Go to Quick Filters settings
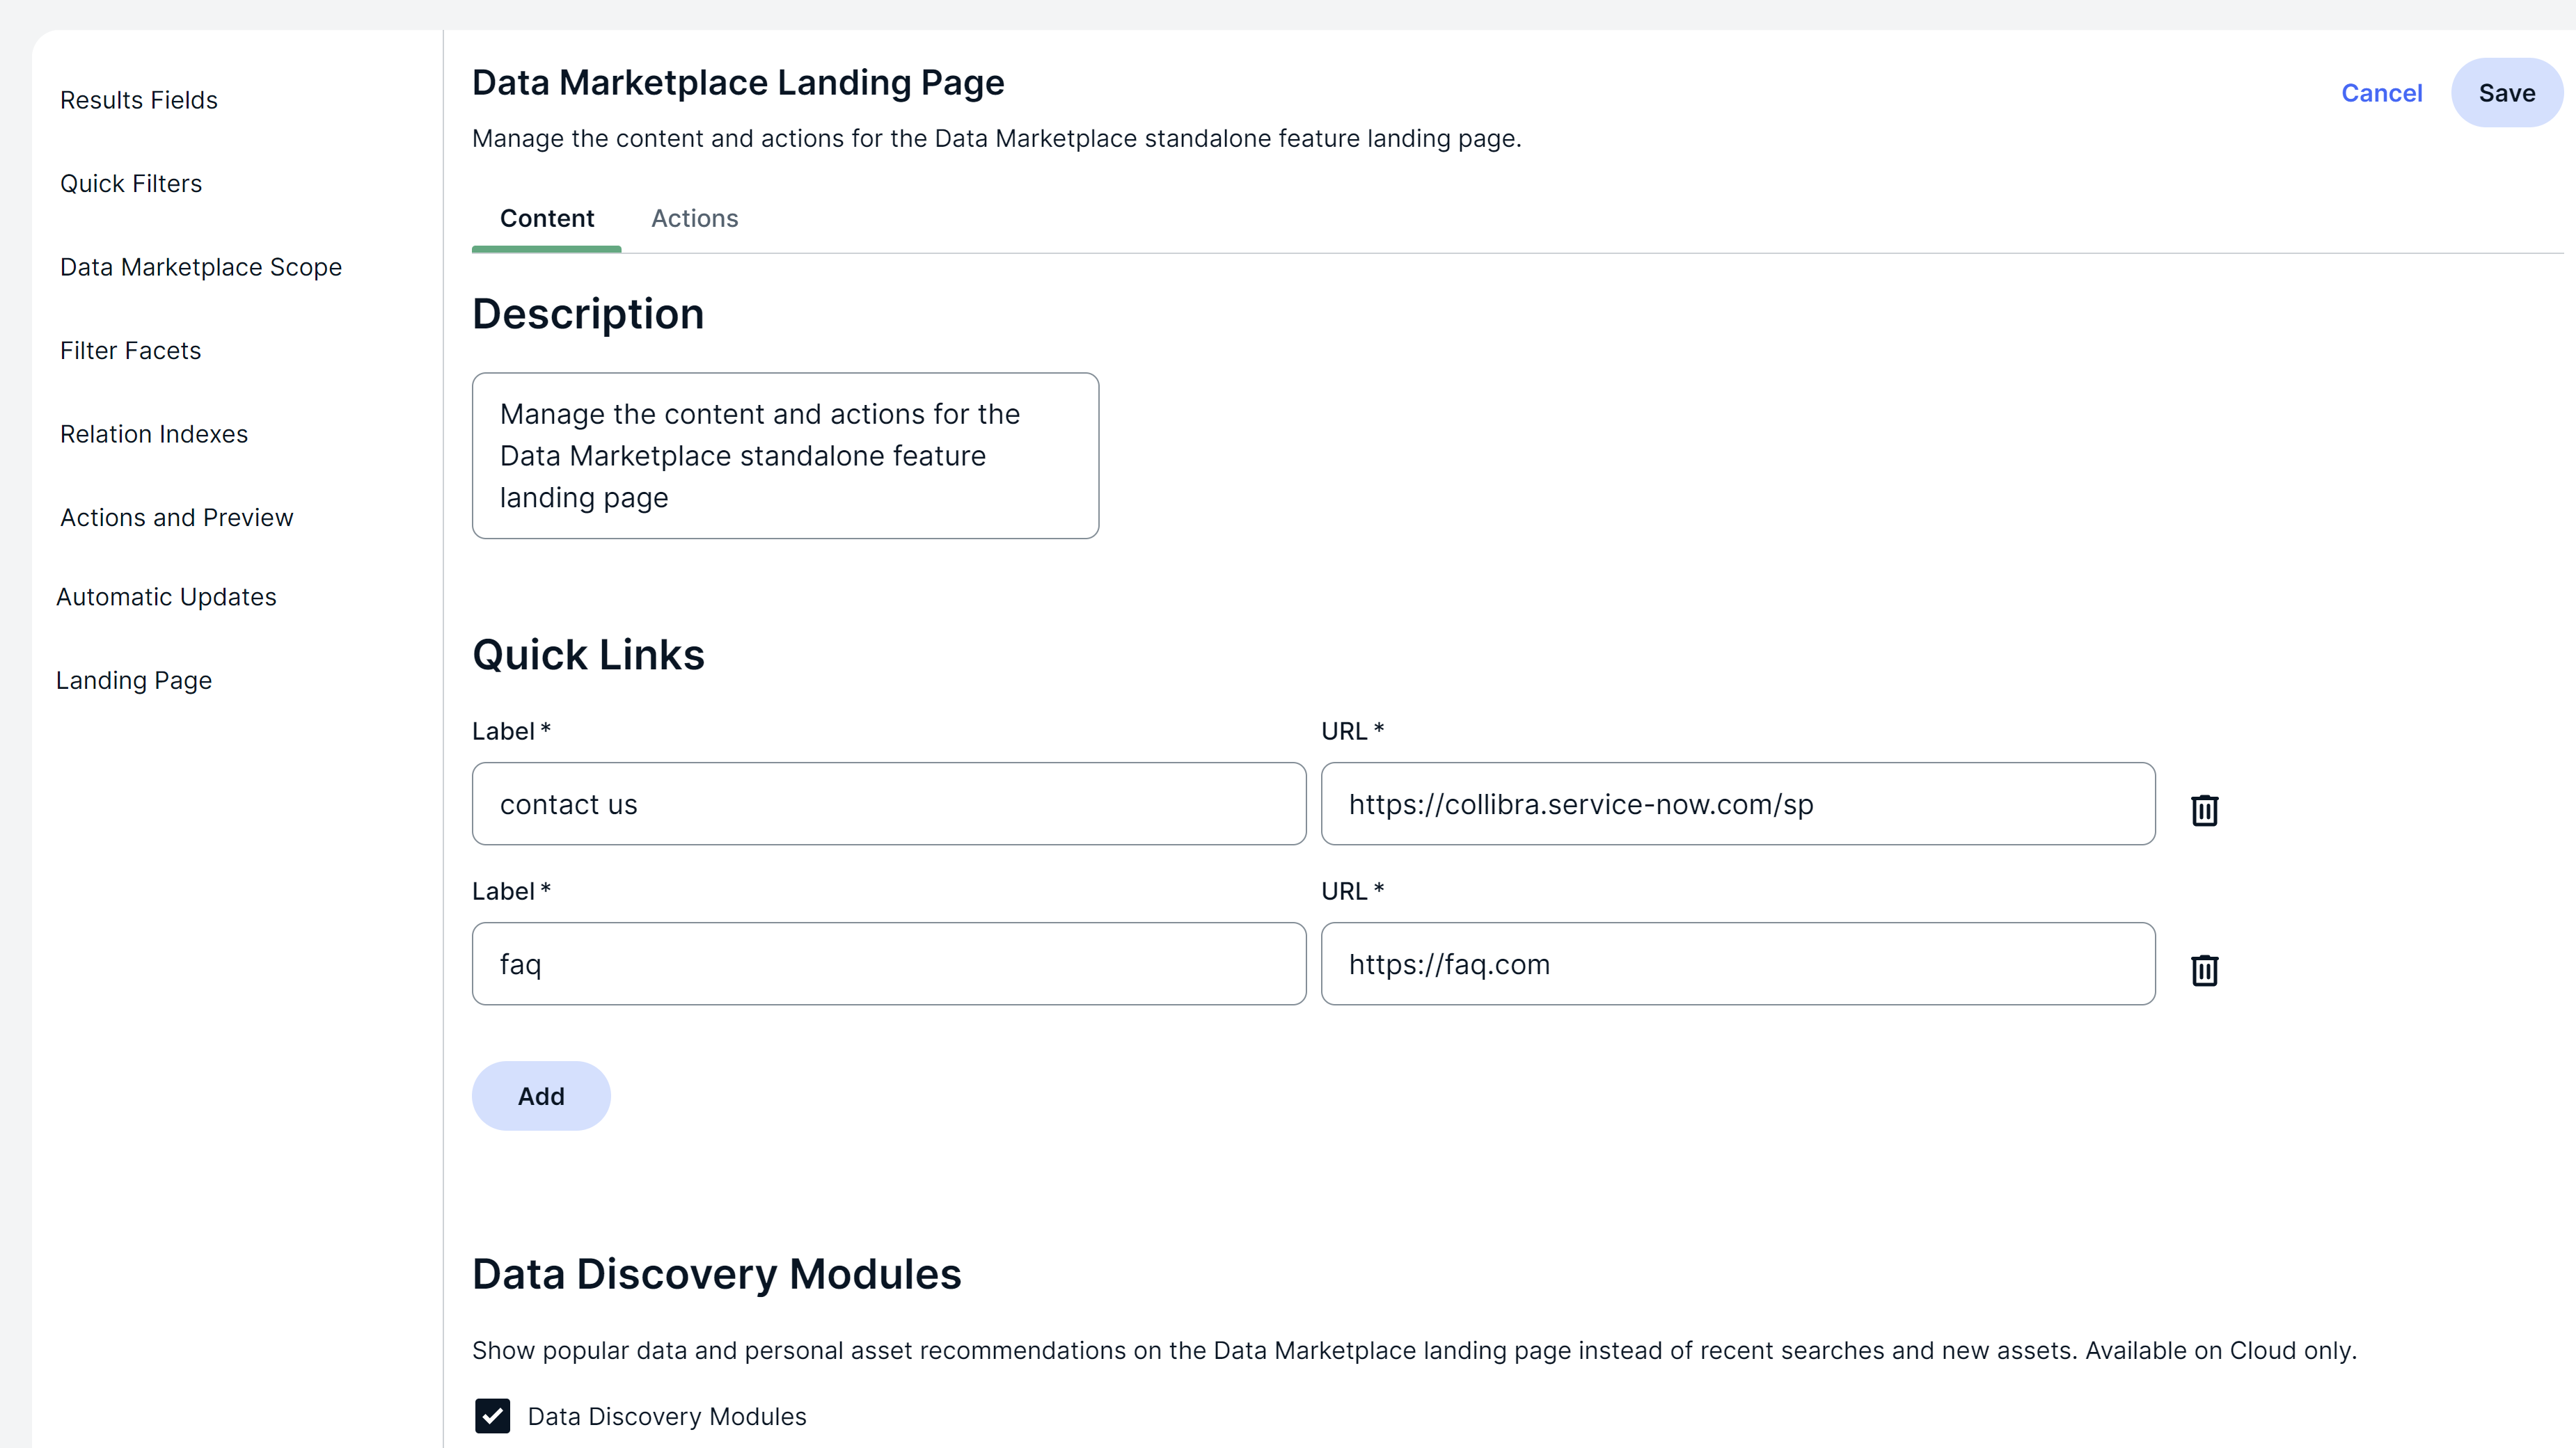 pos(131,184)
